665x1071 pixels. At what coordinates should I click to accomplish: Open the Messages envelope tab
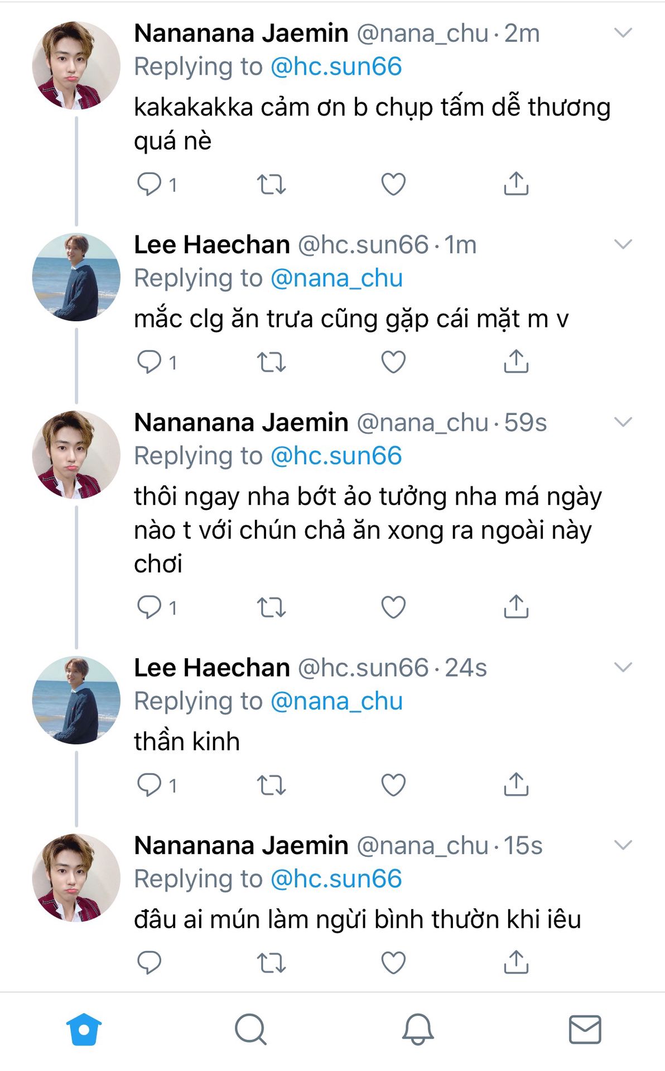tap(585, 1029)
